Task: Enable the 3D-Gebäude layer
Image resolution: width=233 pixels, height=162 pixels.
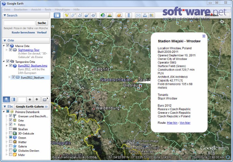Action: tap(11, 133)
